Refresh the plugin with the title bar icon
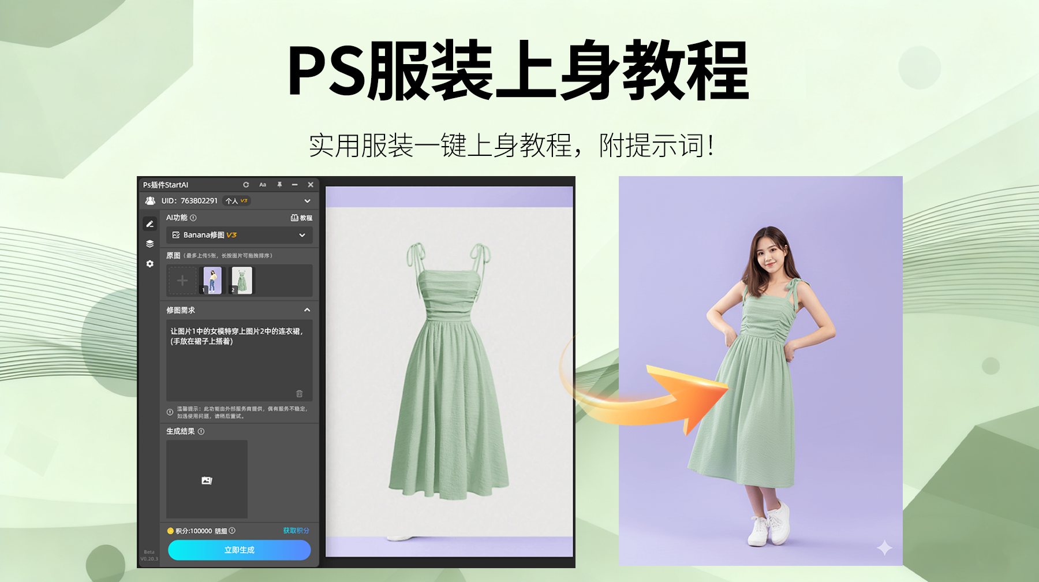 [x=246, y=185]
